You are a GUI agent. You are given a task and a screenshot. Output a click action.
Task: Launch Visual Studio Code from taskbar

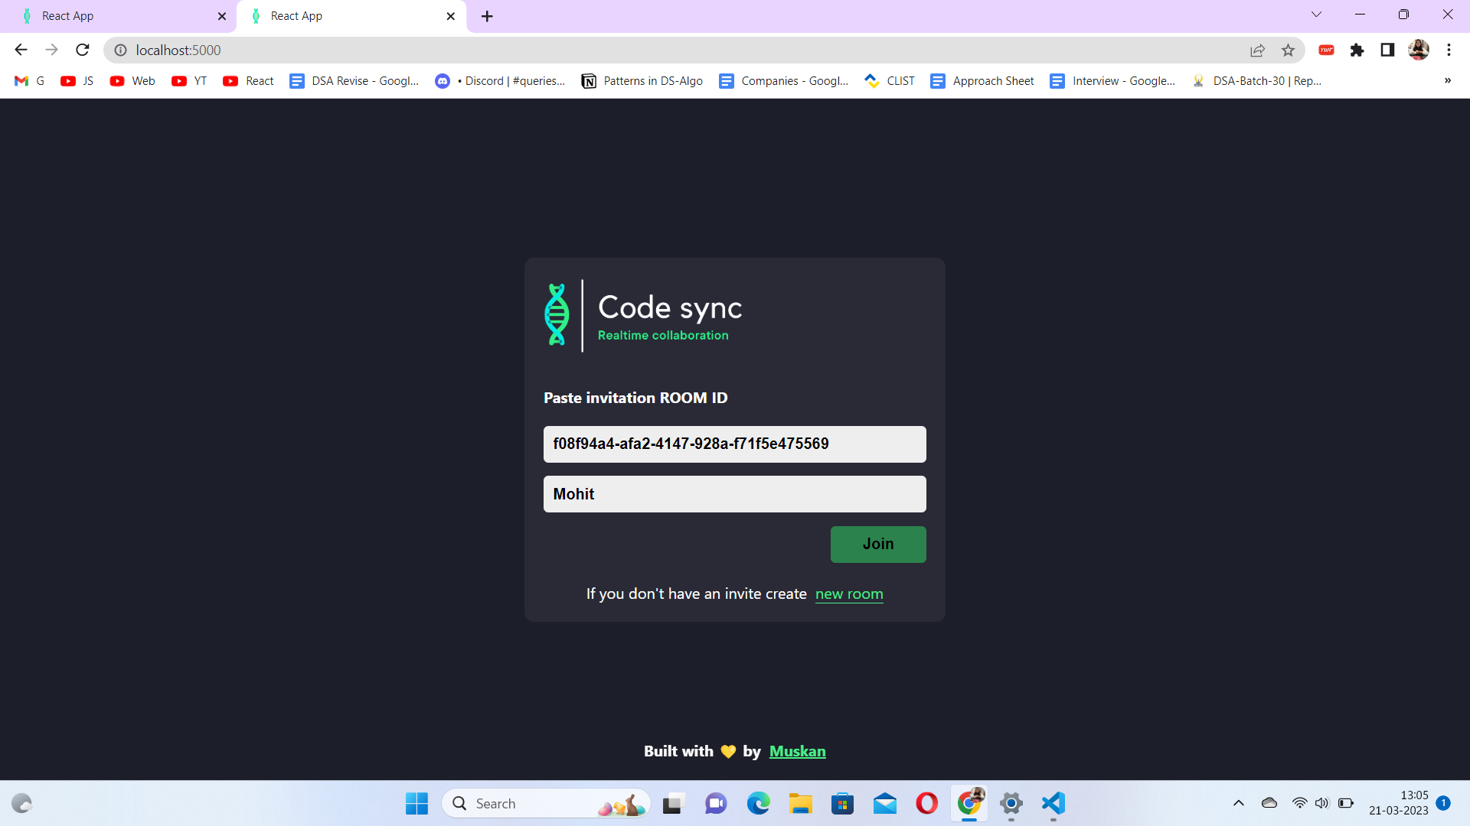tap(1053, 804)
